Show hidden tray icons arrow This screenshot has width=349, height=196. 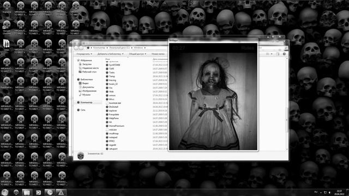[x=321, y=192]
